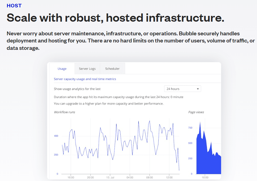Click 'Show usage analytics for the last' label
Viewport: 257px width, 181px height.
pos(77,89)
